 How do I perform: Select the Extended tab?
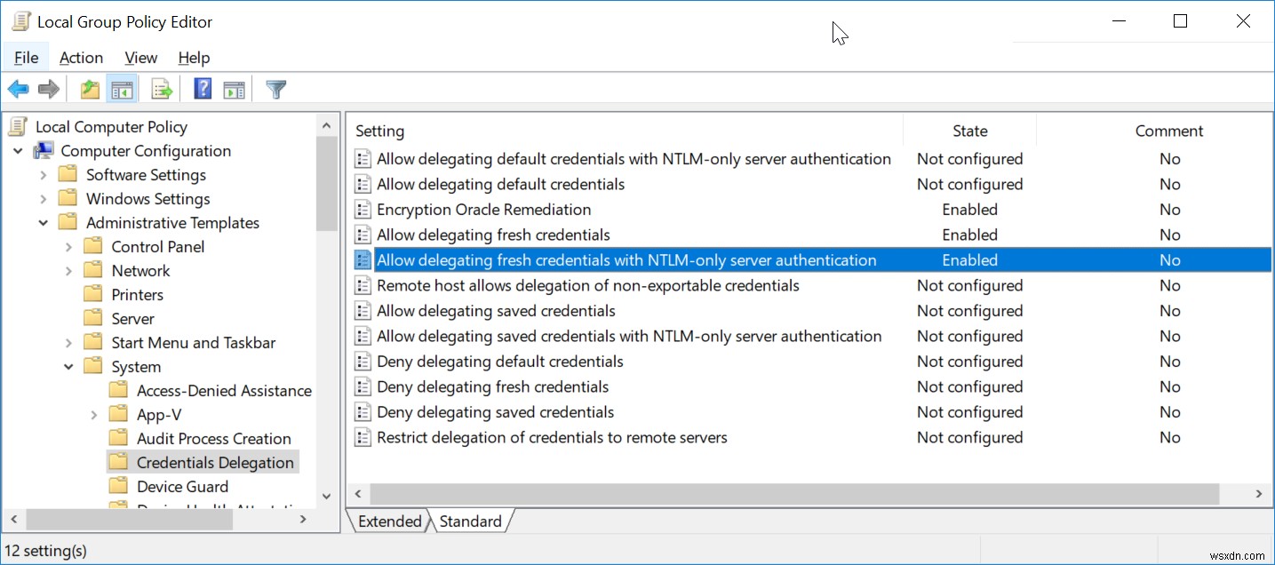388,521
